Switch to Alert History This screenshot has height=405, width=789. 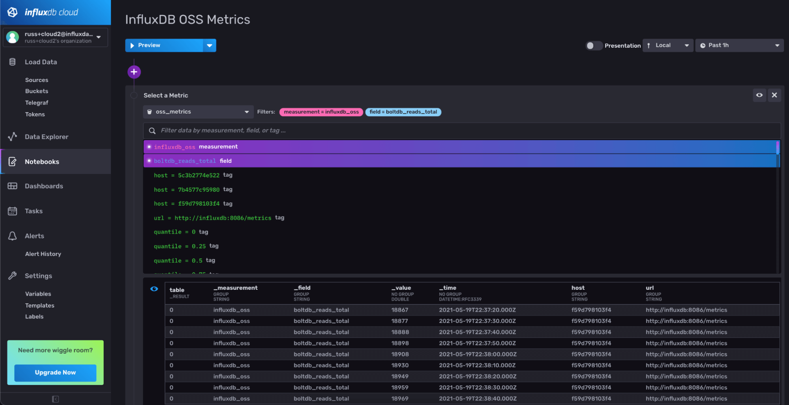pos(43,254)
